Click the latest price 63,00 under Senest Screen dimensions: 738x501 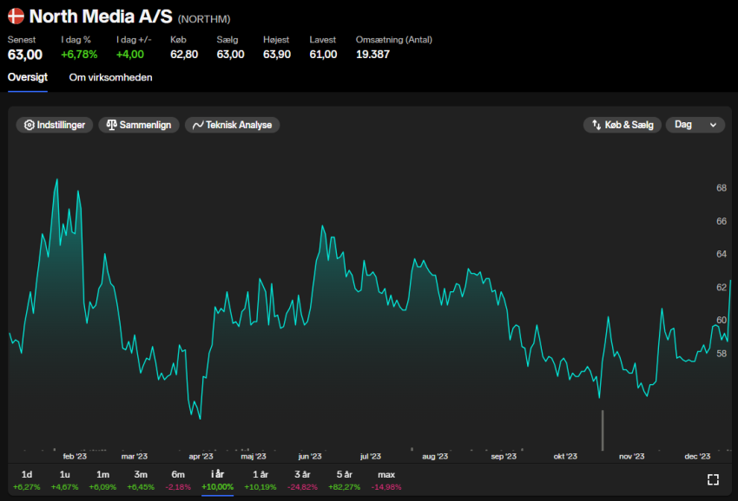pos(25,55)
